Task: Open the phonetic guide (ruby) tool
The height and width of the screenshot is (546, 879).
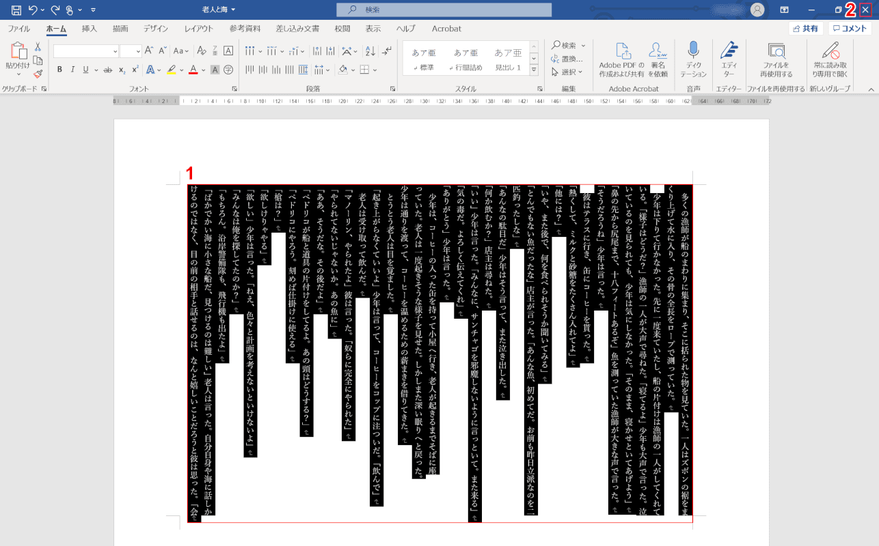Action: [215, 51]
